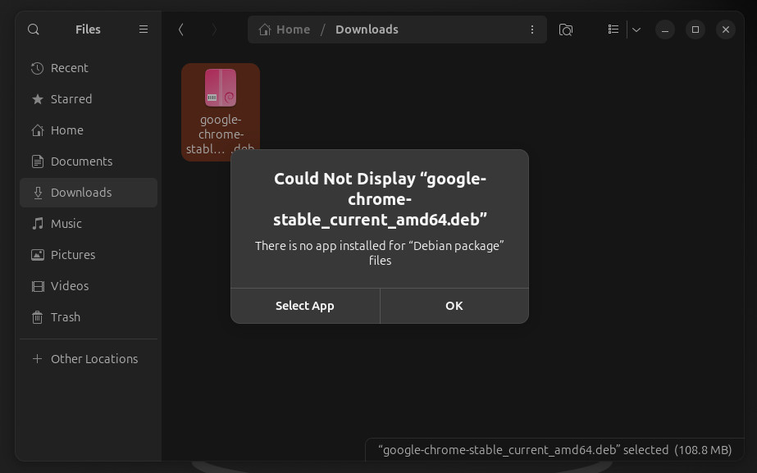The height and width of the screenshot is (473, 757).
Task: Click the home icon in the path bar
Action: [x=265, y=30]
